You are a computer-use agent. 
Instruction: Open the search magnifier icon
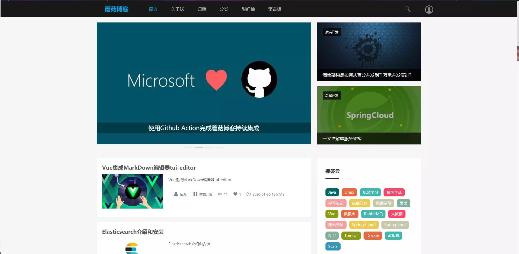coord(408,9)
